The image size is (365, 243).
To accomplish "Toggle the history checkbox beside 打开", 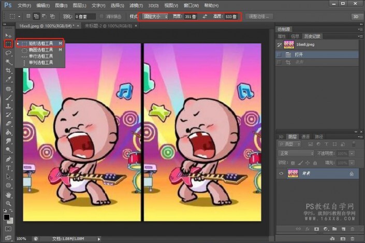I will click(x=280, y=54).
